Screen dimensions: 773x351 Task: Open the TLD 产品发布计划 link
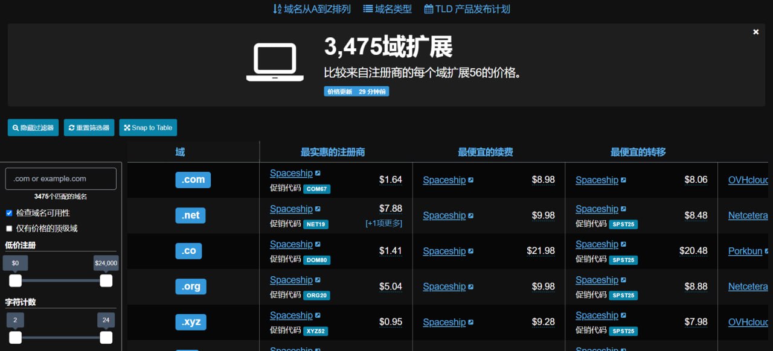tap(467, 9)
